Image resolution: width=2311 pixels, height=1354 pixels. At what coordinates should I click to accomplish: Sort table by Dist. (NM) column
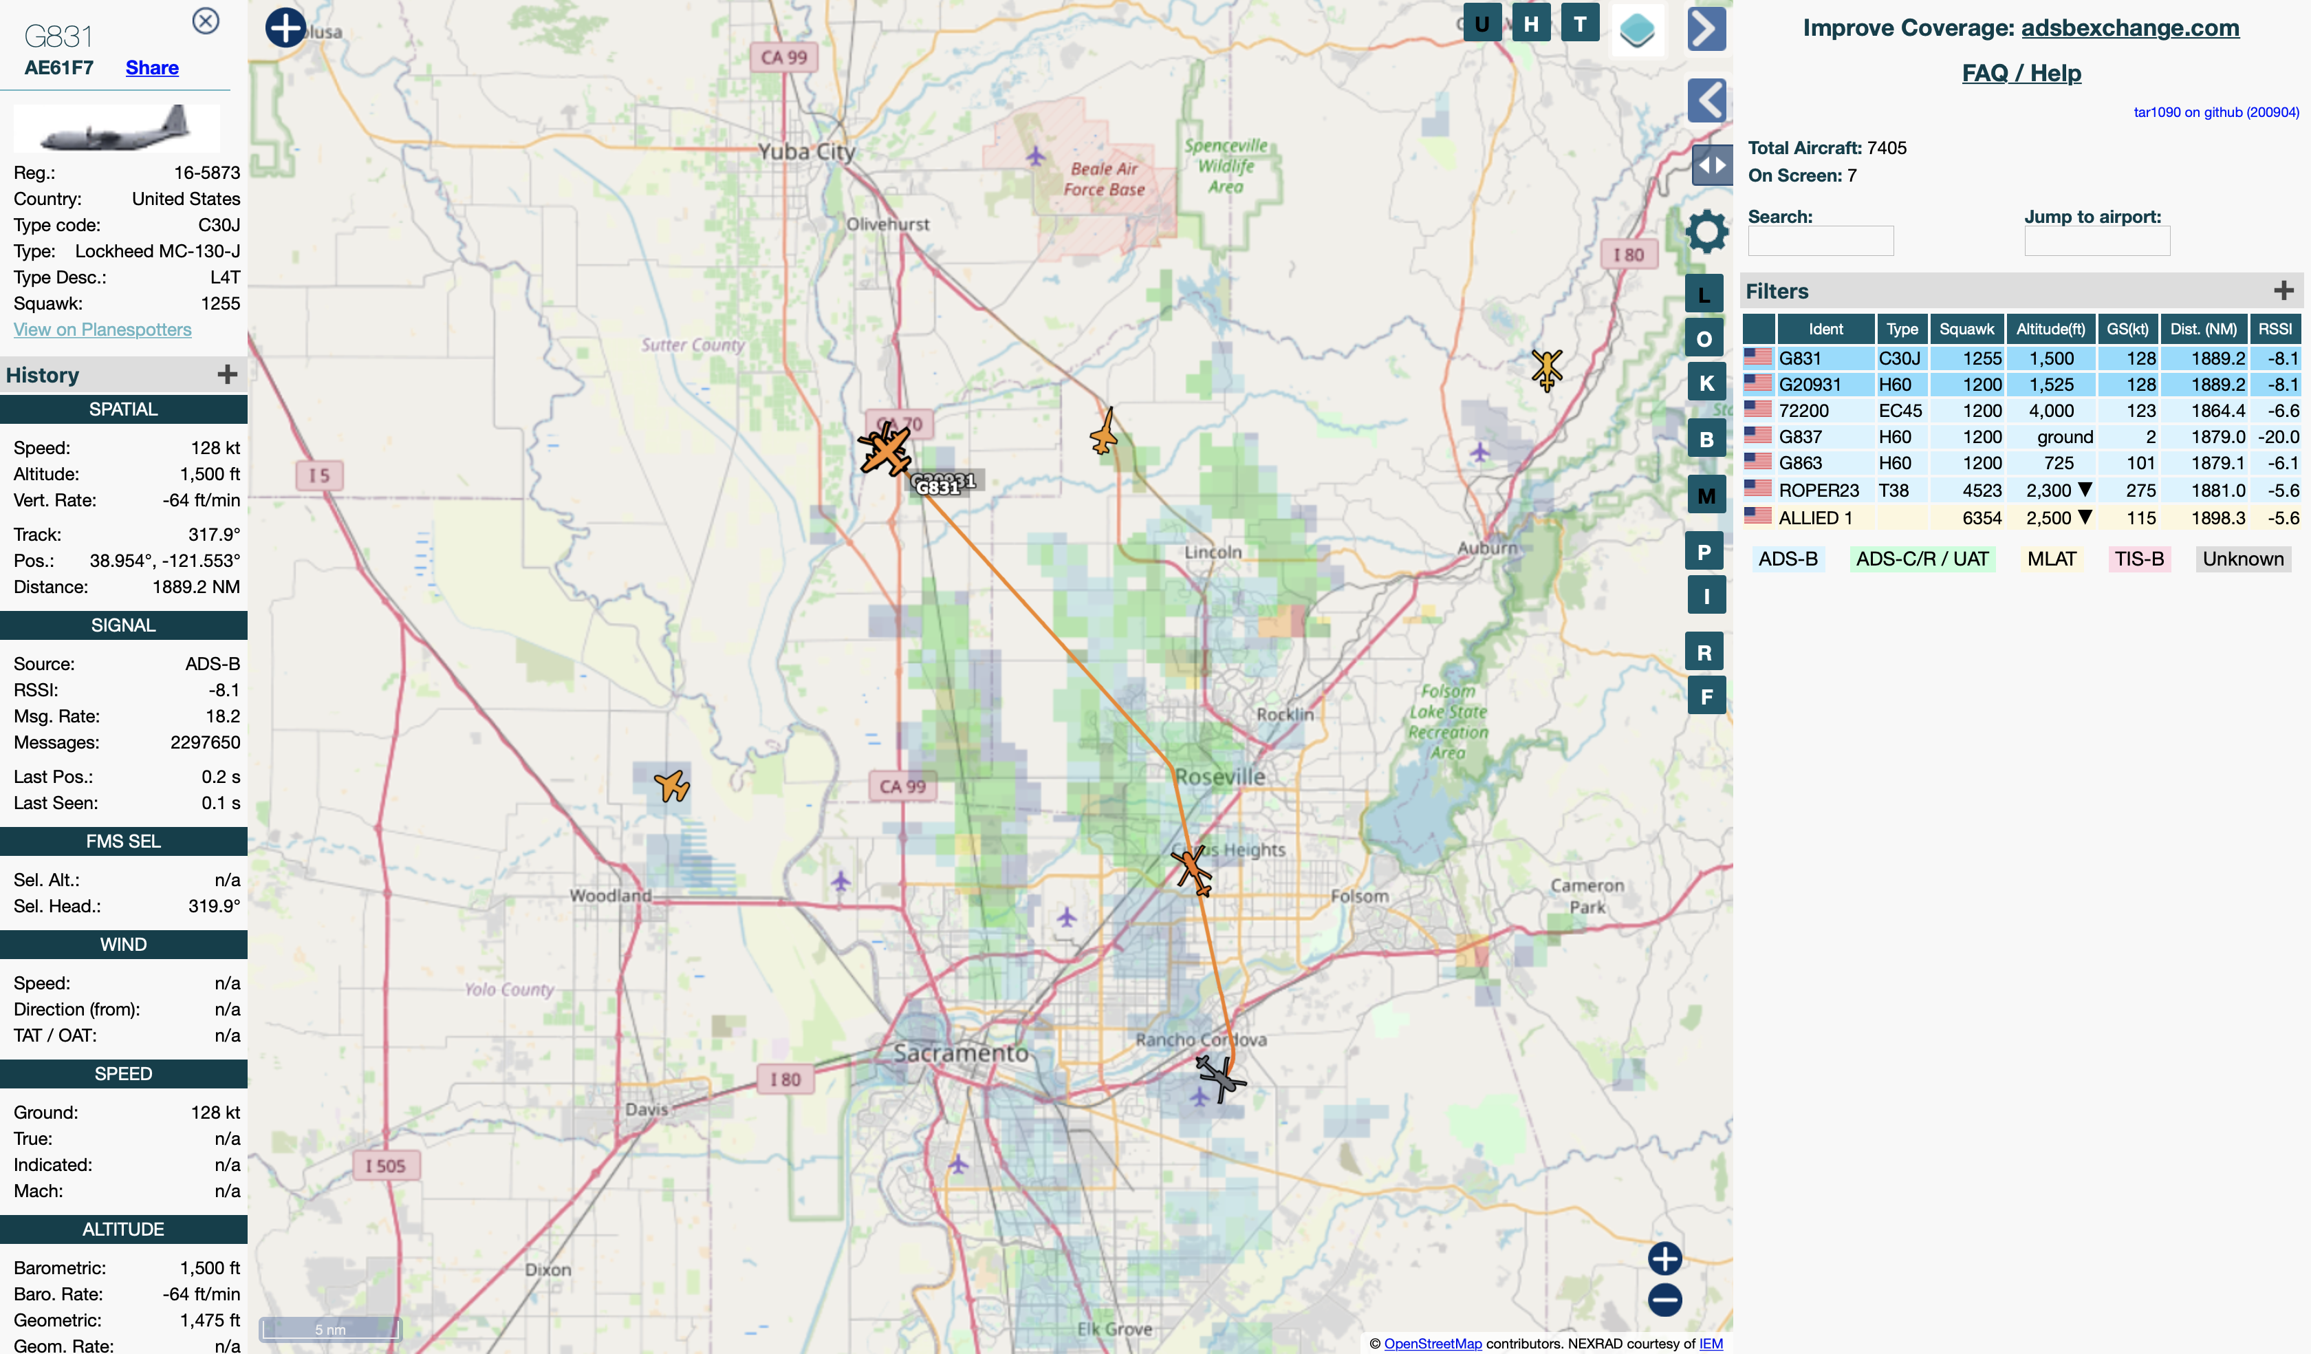pos(2203,328)
